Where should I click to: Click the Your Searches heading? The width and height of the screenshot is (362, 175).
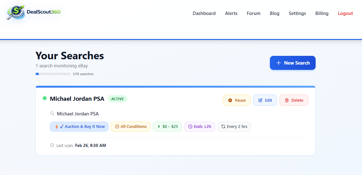click(70, 56)
